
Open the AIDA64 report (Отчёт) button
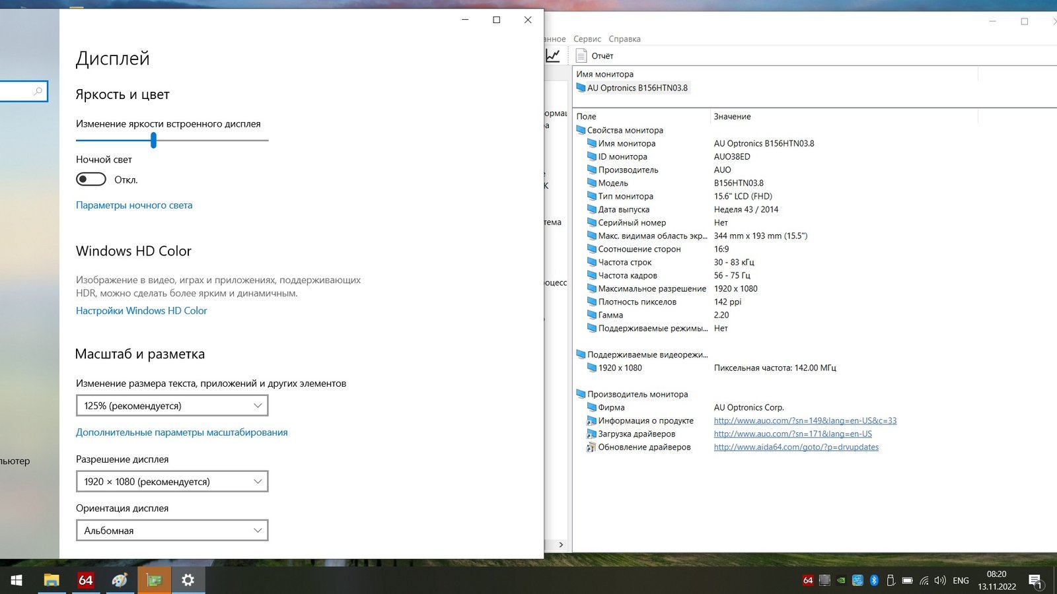click(595, 56)
